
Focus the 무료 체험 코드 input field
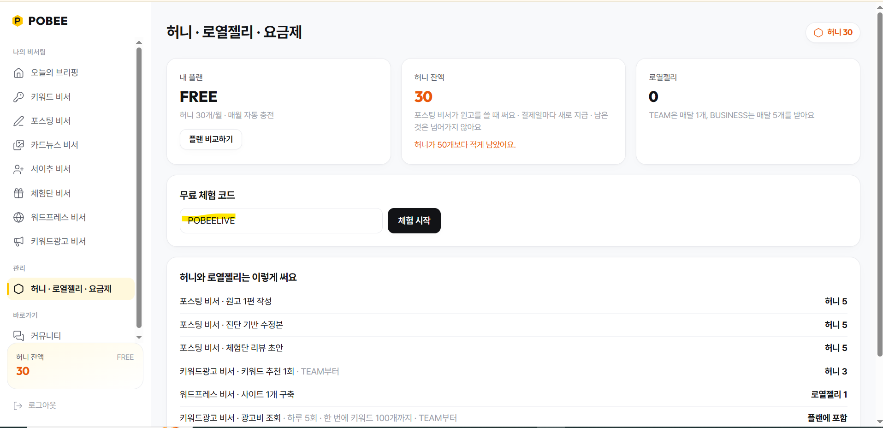281,220
